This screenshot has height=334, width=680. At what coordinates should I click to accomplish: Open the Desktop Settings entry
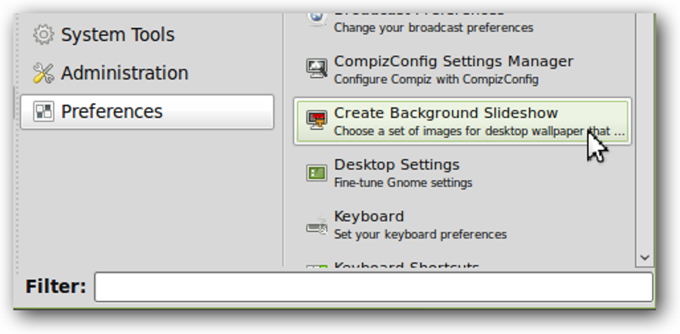[x=396, y=165]
